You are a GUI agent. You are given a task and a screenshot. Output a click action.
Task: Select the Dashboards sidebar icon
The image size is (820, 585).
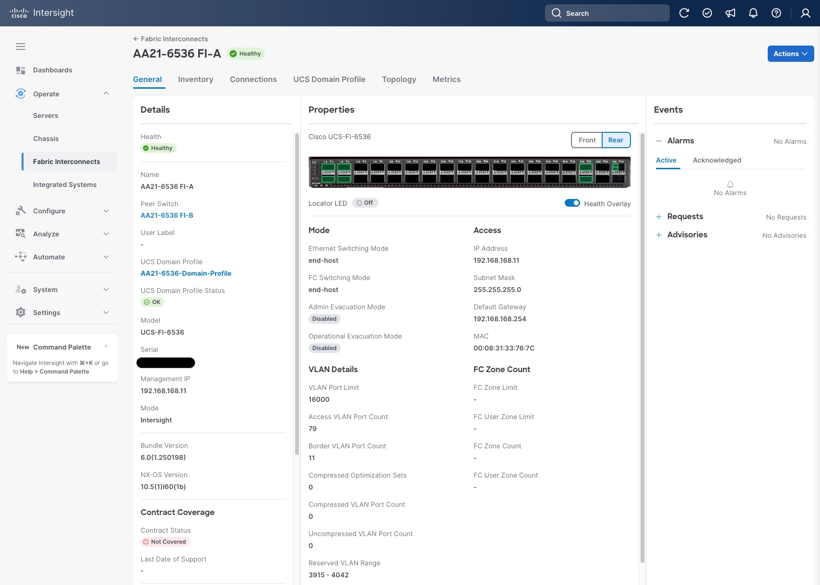click(21, 70)
